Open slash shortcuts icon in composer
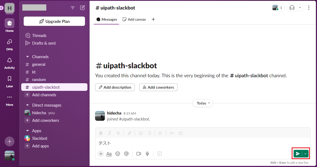Viewport: 317px width, 167px height. [x=160, y=154]
